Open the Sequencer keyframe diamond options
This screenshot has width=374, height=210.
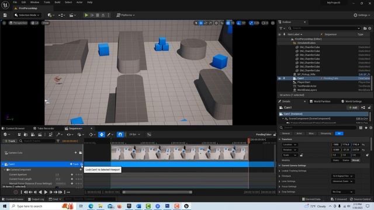point(92,135)
